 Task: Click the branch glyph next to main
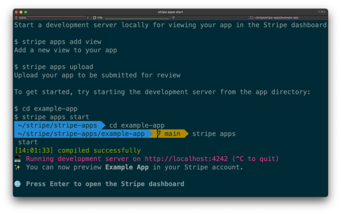point(159,134)
